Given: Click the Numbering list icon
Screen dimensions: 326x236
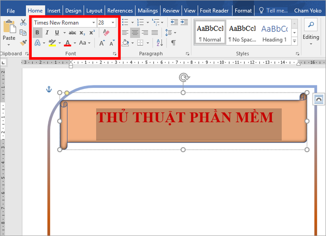Looking at the screenshot, I should point(140,22).
